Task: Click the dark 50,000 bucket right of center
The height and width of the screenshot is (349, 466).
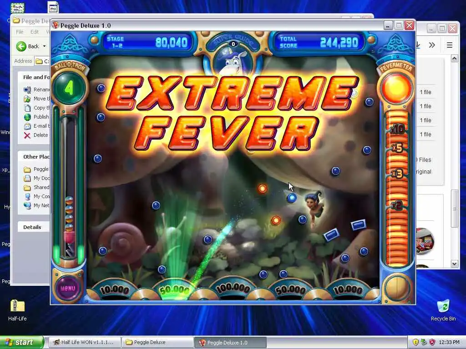Action: (290, 289)
